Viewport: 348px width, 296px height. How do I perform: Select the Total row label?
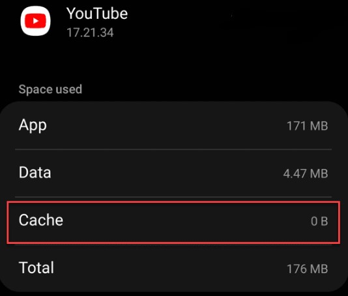[36, 267]
